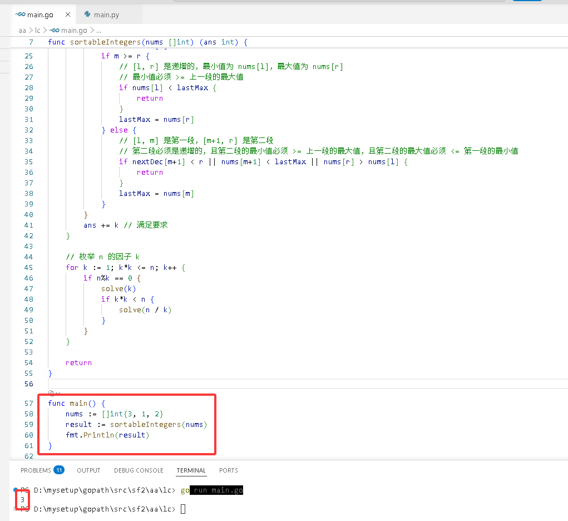Click the problems count badge showing 11
Viewport: 568px width, 521px height.
(59, 470)
